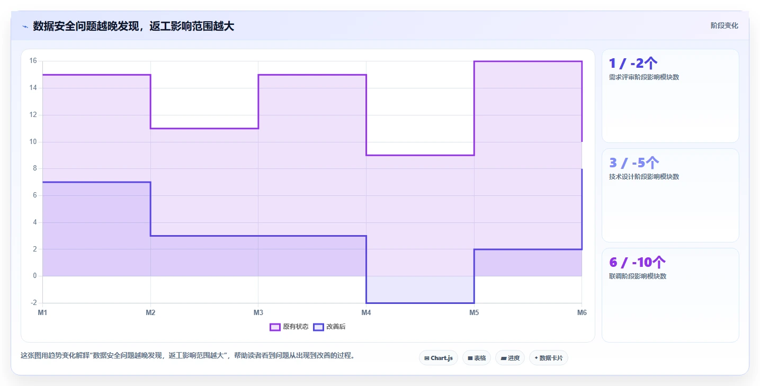The width and height of the screenshot is (760, 386).
Task: Click the M6 x-axis label
Action: tap(582, 312)
